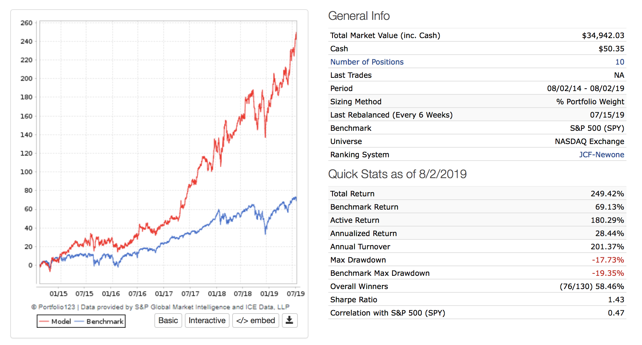Click the Benchmark Max Drawdown value -19.35%
Screen dimensions: 642x345
pos(608,273)
